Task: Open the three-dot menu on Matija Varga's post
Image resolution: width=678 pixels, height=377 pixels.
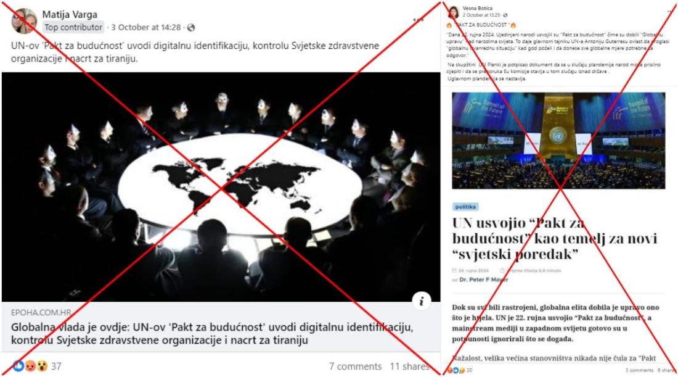Action: 418,20
